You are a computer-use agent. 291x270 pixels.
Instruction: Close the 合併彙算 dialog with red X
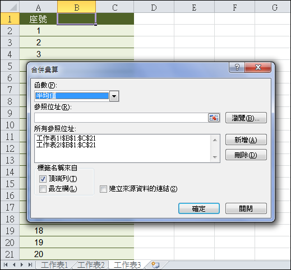click(x=258, y=67)
